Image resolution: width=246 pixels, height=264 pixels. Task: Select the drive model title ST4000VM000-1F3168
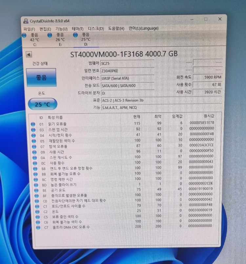107,54
